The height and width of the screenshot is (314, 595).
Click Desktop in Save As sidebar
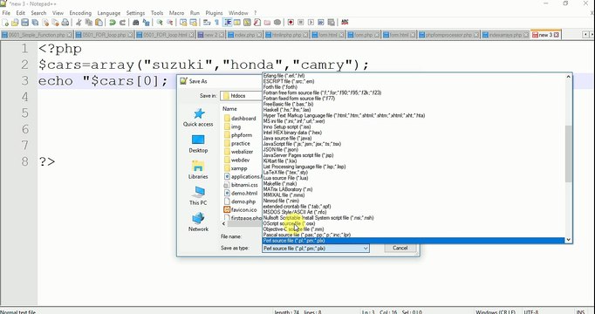pyautogui.click(x=198, y=144)
